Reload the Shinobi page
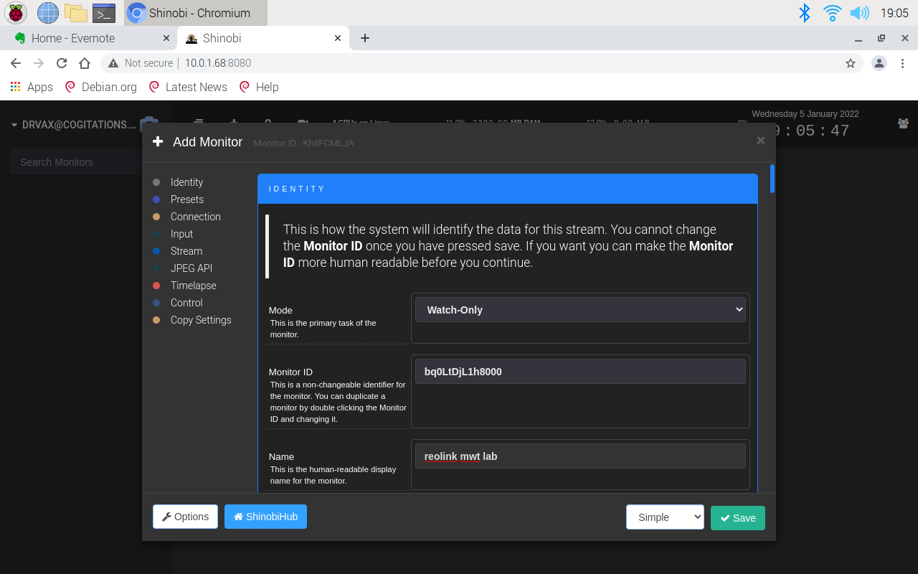918x574 pixels. pos(62,63)
